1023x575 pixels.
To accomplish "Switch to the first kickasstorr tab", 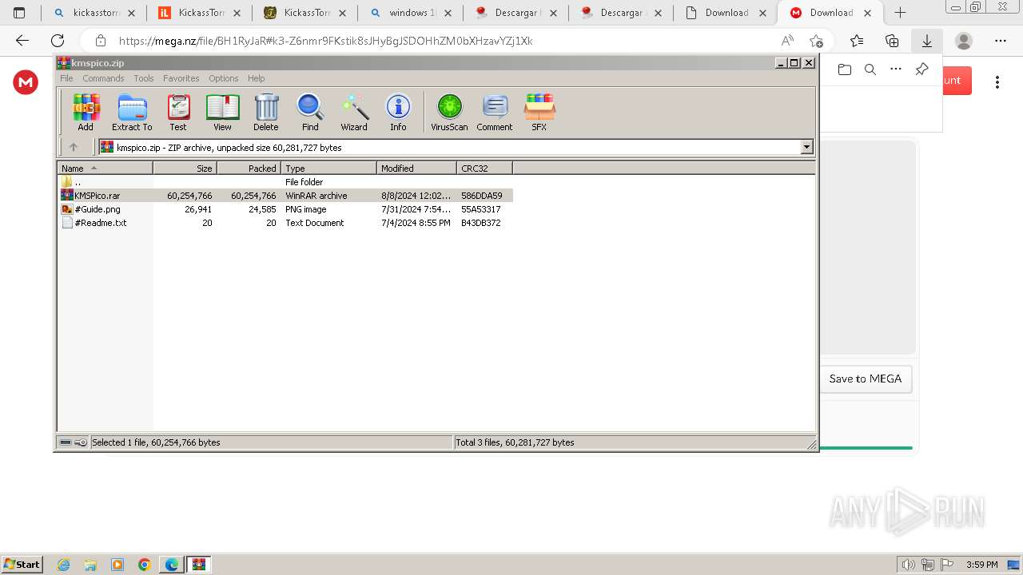I will (x=94, y=13).
